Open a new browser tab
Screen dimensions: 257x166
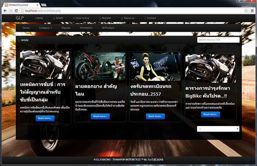coord(44,5)
